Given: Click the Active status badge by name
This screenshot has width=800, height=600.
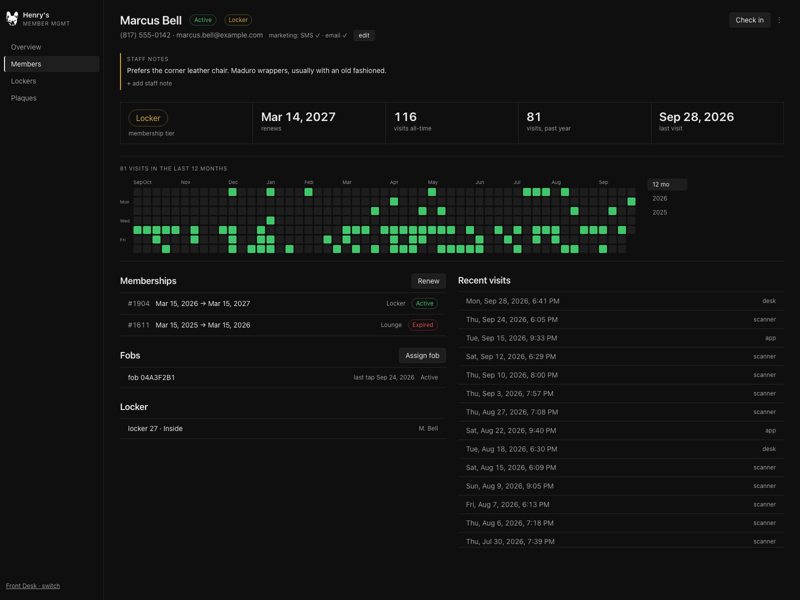Looking at the screenshot, I should [x=203, y=20].
